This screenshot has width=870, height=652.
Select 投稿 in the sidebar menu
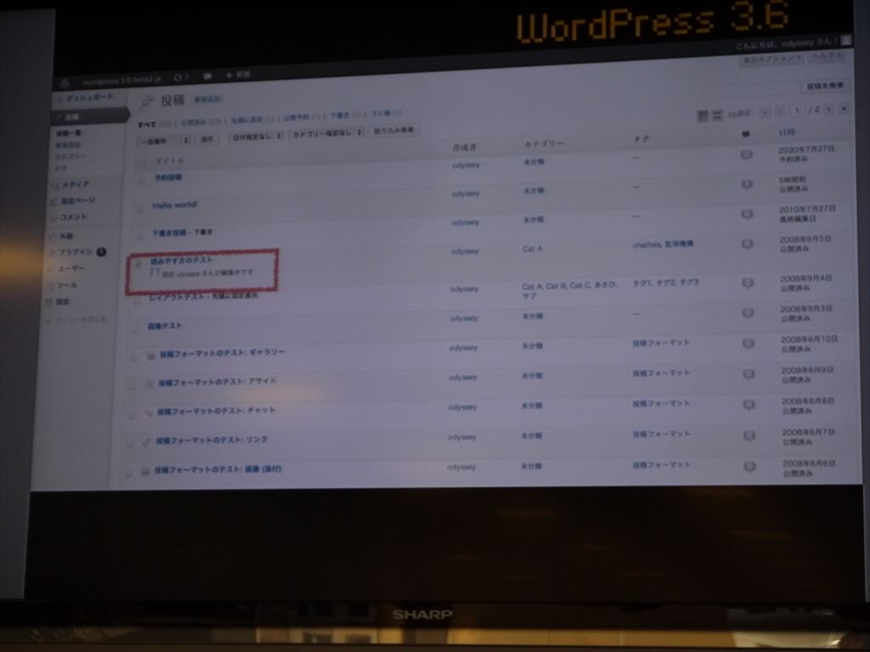90,117
